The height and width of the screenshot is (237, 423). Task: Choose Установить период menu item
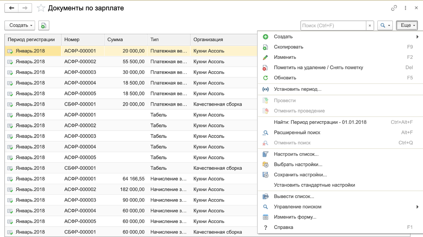297,89
